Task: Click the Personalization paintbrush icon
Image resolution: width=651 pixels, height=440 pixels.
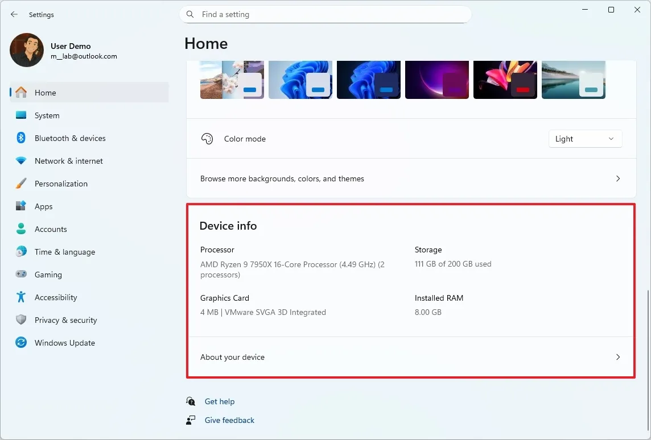Action: tap(21, 184)
